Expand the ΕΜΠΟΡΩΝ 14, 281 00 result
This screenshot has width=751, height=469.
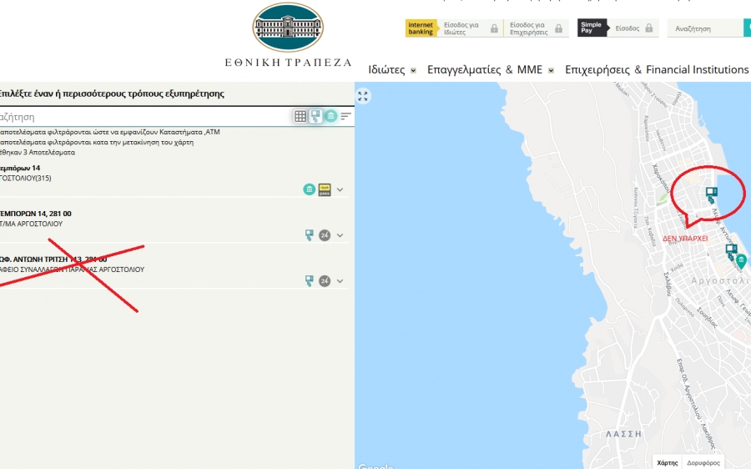340,235
